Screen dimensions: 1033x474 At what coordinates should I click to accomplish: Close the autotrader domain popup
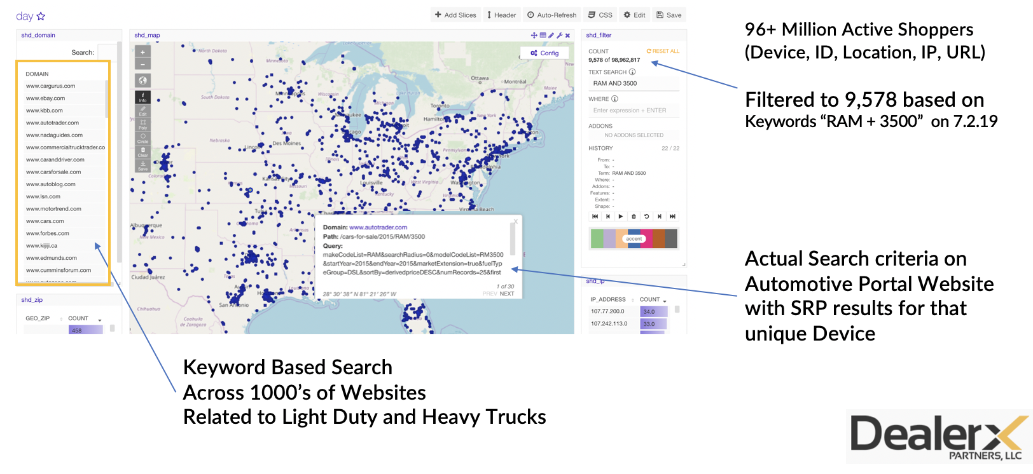pyautogui.click(x=516, y=222)
